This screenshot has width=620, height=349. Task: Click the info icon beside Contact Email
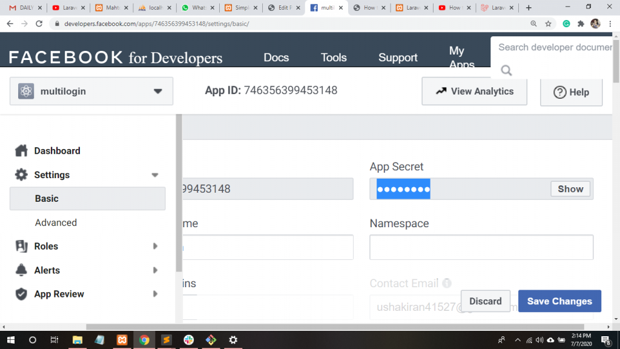pyautogui.click(x=447, y=284)
